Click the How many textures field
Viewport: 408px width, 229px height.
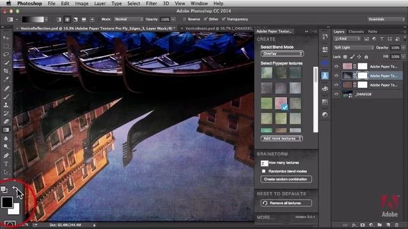pos(264,163)
